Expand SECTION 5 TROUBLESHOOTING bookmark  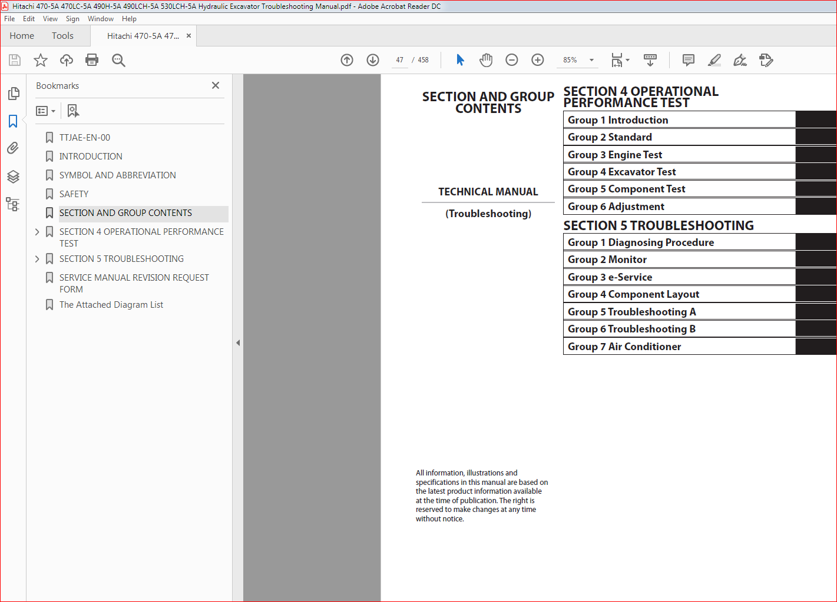(37, 259)
